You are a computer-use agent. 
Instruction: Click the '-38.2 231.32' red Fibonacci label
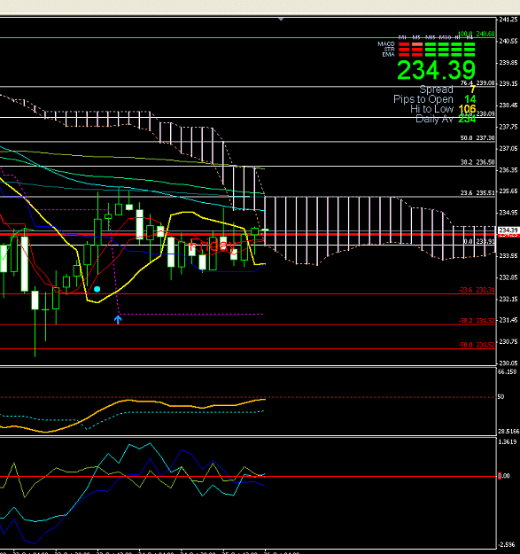pos(477,321)
